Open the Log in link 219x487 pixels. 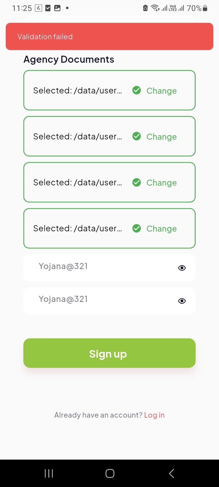click(x=154, y=415)
